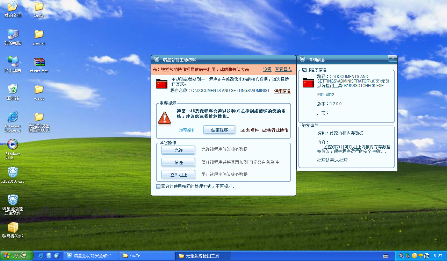The image size is (447, 261).
Task: Select the ganran folder on desktop
Action: 39,37
